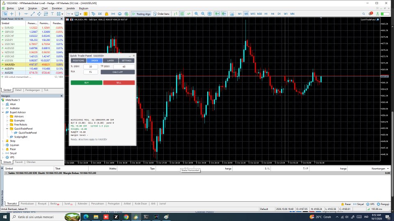This screenshot has height=221, width=394.
Task: Click the search magnifier icon
Action: point(364,14)
